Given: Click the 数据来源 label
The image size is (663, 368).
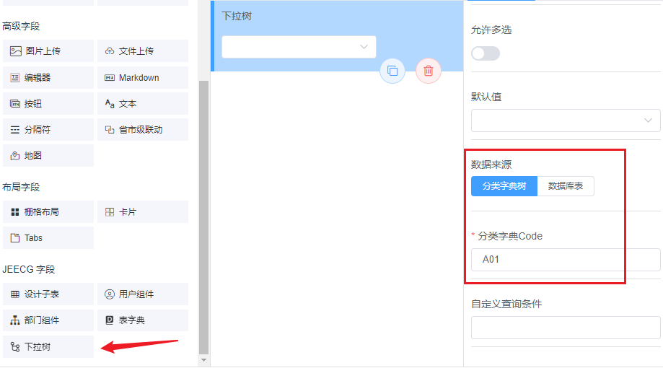Looking at the screenshot, I should pos(491,165).
